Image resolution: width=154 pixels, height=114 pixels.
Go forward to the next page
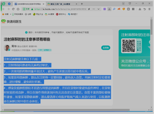tap(8, 9)
